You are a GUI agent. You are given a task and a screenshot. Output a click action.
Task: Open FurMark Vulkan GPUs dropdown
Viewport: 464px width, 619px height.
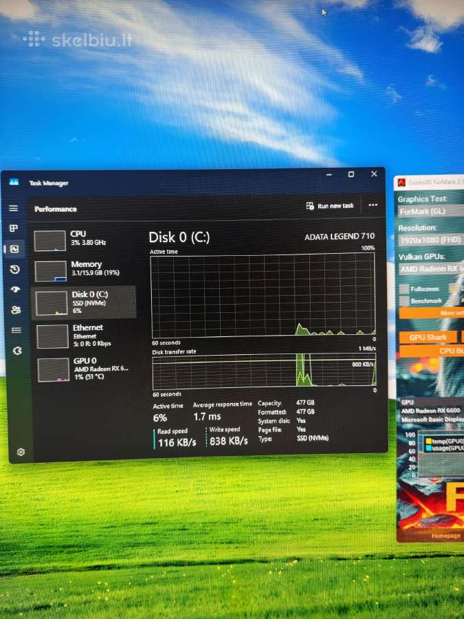click(431, 269)
